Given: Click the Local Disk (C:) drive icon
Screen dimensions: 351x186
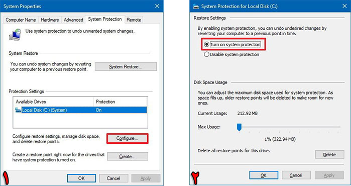Looking at the screenshot, I should (x=18, y=110).
